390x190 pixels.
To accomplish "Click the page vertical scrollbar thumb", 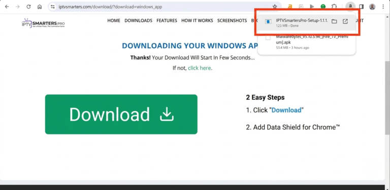I will [387, 97].
